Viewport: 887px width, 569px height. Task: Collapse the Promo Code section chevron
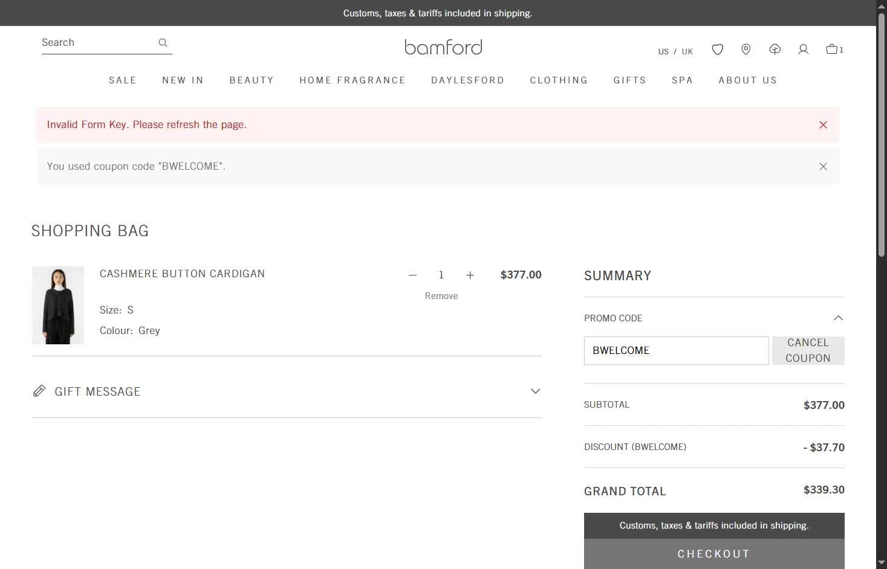click(x=838, y=318)
